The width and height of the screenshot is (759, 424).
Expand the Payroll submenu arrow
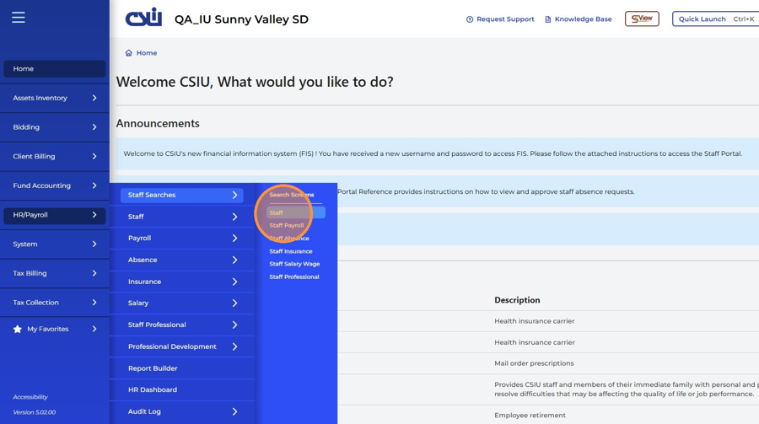(234, 239)
